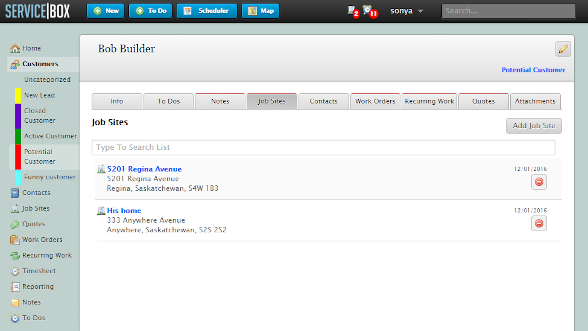Click the pencil edit icon for Bob Builder
The height and width of the screenshot is (331, 588).
tap(563, 49)
